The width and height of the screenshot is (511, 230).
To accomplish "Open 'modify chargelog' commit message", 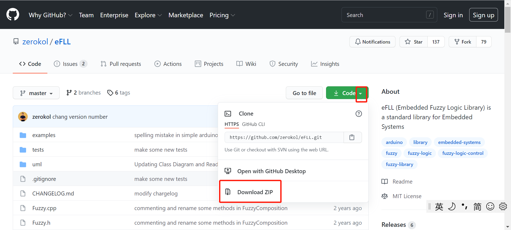I will (x=156, y=194).
